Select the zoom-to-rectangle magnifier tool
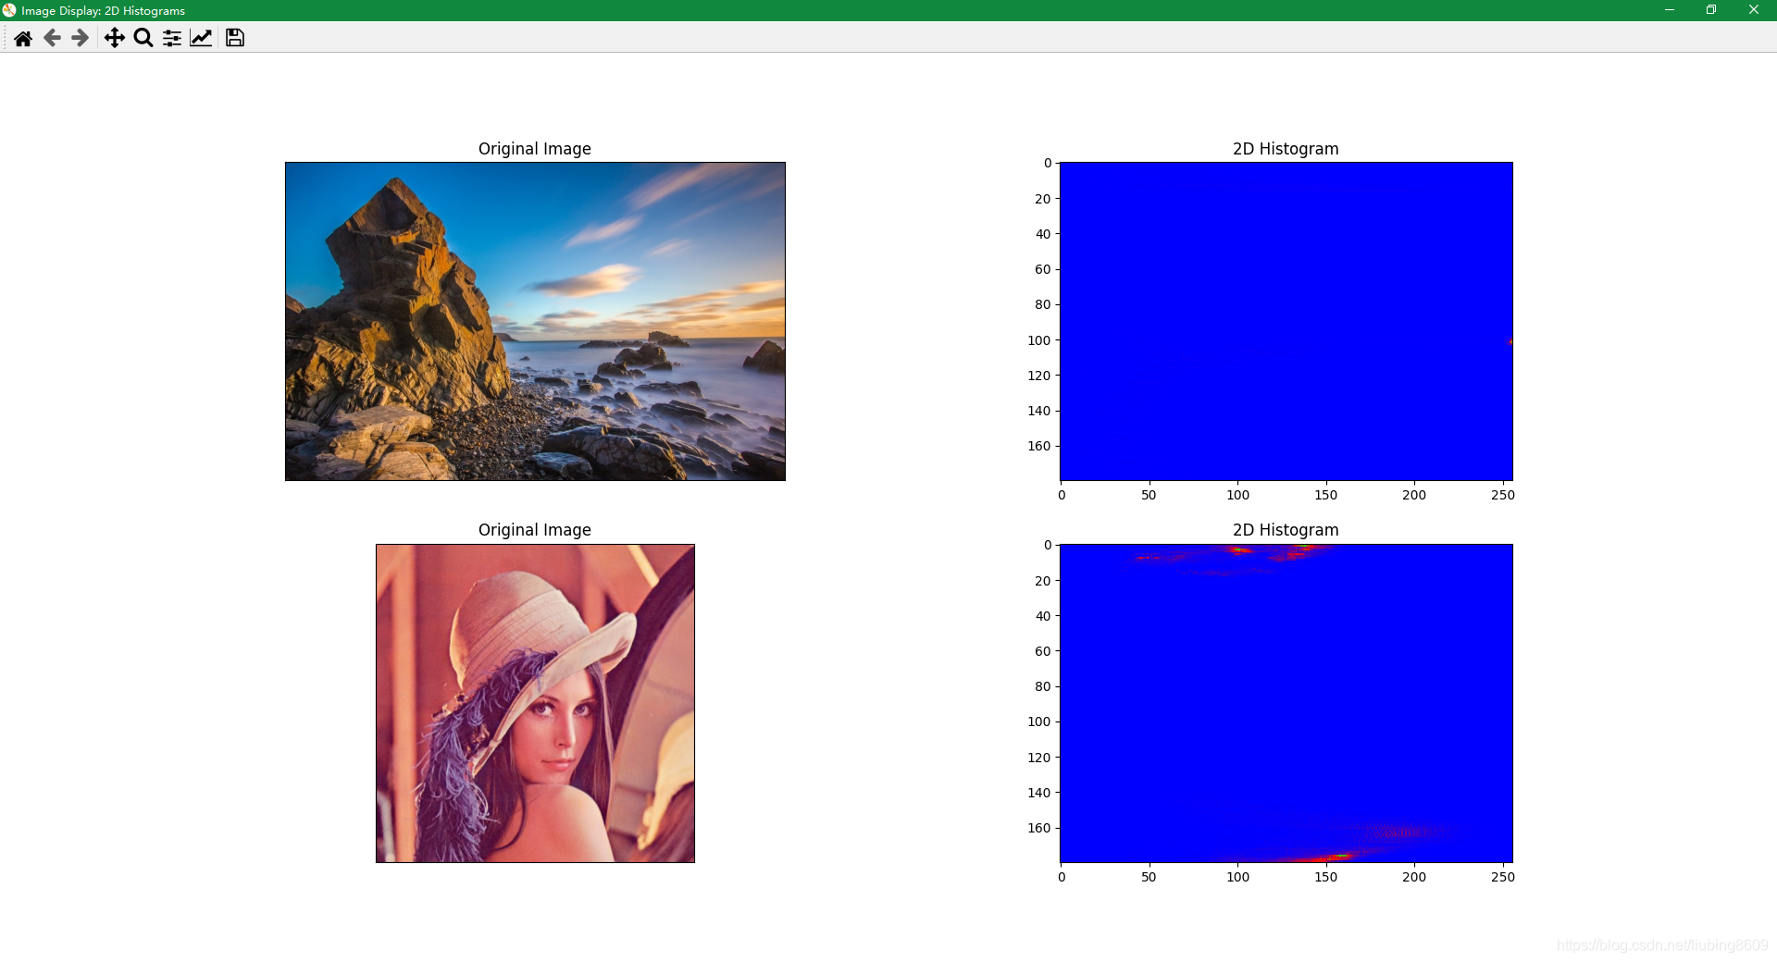The image size is (1777, 962). [143, 38]
